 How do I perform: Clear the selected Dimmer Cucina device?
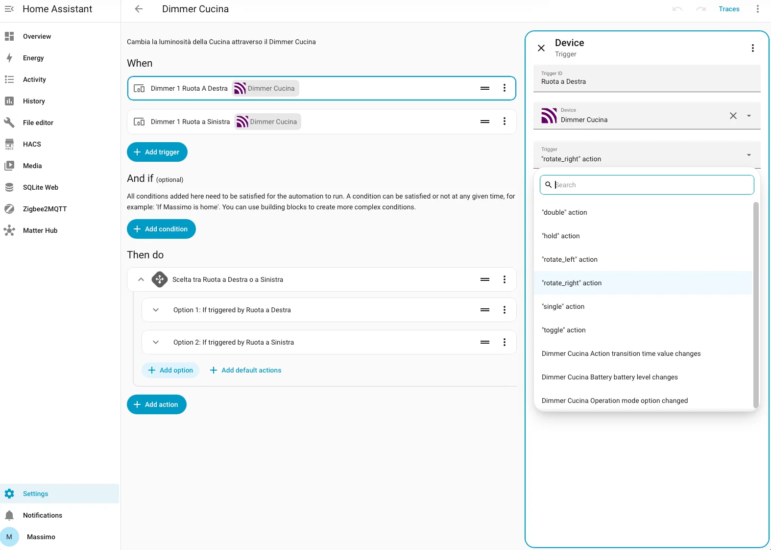click(733, 116)
